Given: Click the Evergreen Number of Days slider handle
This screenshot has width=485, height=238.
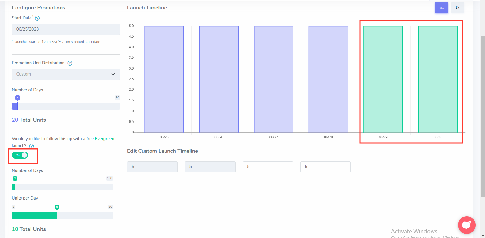Looking at the screenshot, I should click(x=15, y=187).
